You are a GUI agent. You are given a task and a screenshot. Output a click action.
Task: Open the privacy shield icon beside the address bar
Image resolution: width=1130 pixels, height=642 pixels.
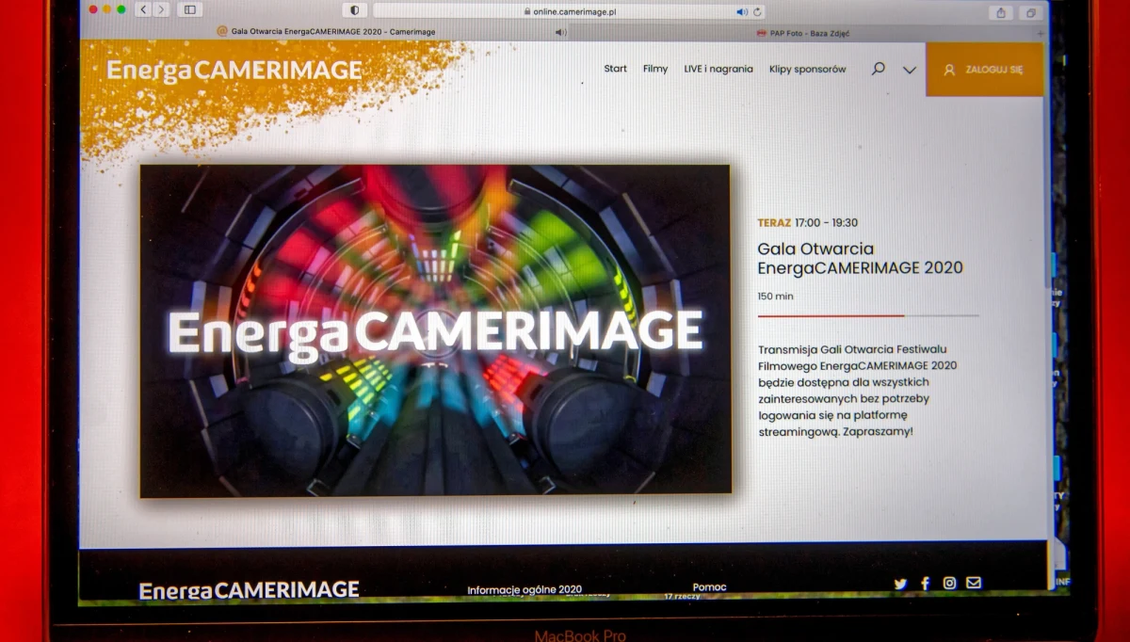pos(354,8)
